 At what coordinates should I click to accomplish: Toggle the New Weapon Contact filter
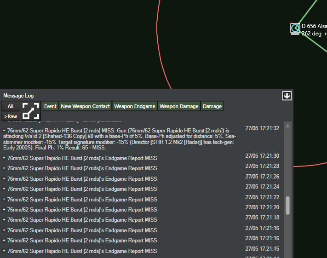(85, 106)
